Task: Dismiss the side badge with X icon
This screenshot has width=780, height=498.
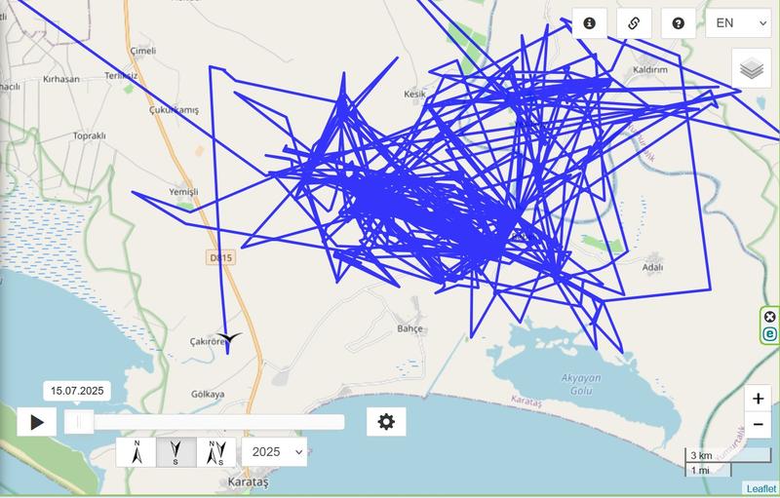Action: [x=769, y=317]
